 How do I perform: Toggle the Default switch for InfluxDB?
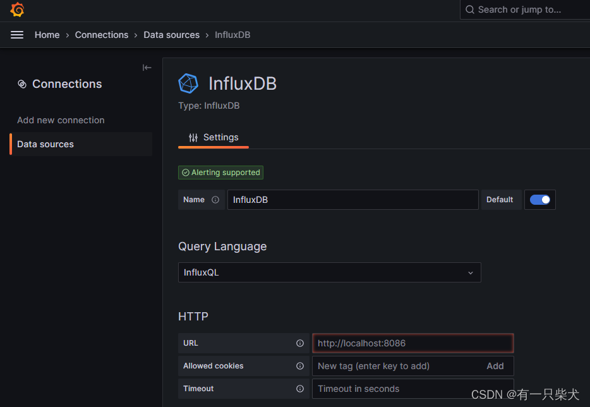(539, 199)
